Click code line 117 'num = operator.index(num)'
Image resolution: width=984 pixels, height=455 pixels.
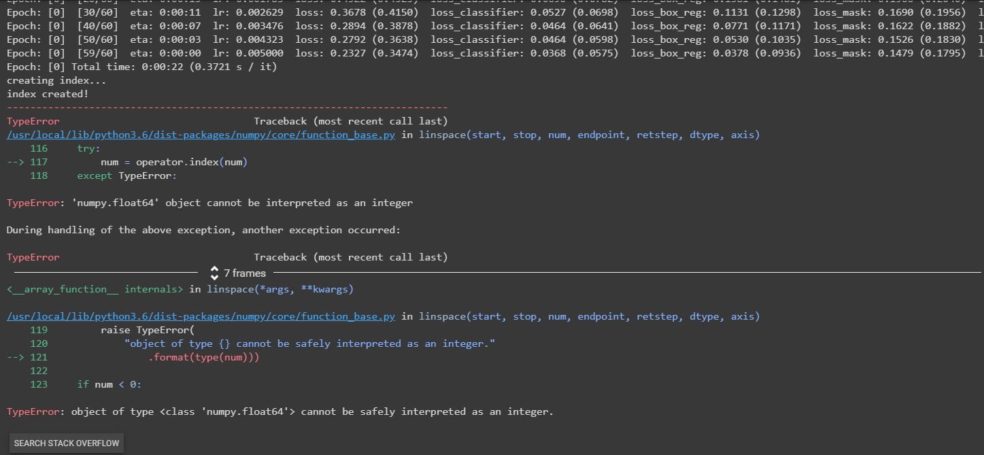tap(174, 162)
